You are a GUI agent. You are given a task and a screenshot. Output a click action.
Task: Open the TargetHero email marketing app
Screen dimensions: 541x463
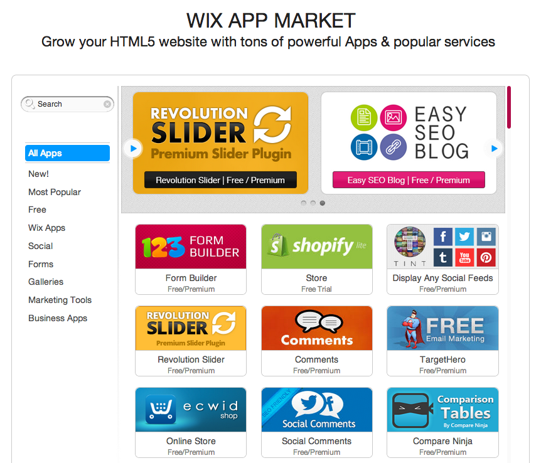tap(442, 341)
